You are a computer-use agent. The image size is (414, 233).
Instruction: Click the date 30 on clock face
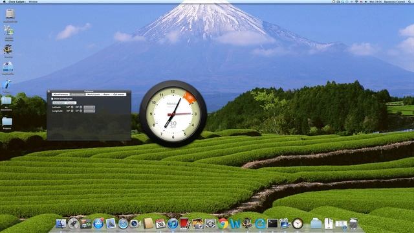click(x=173, y=124)
